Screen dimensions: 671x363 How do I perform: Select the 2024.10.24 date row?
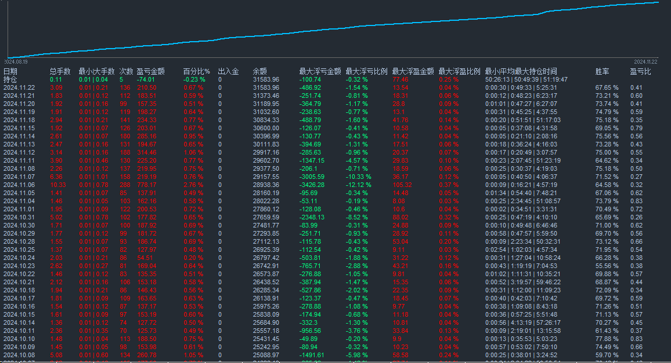click(x=19, y=258)
